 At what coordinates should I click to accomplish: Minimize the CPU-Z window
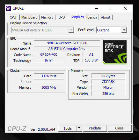tap(96, 8)
